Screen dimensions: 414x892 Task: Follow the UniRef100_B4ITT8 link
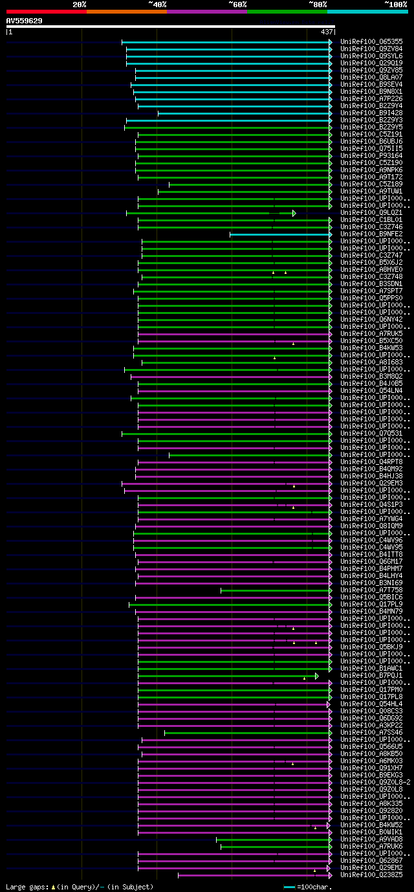pos(371,555)
